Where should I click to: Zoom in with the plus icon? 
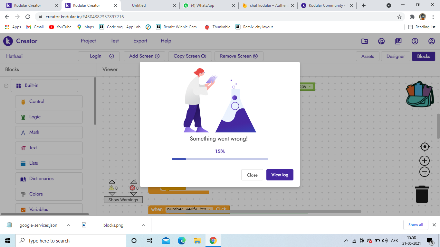(x=425, y=160)
